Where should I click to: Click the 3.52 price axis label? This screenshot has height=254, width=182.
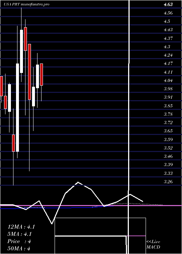pos(168,148)
